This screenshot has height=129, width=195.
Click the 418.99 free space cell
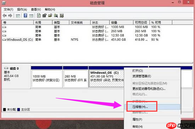click(141, 40)
